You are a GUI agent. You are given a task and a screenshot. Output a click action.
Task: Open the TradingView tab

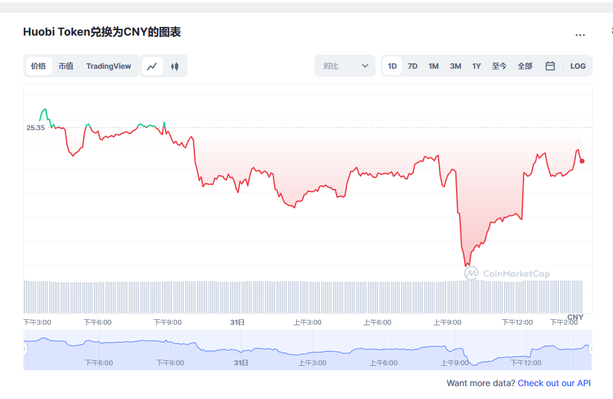click(x=109, y=66)
